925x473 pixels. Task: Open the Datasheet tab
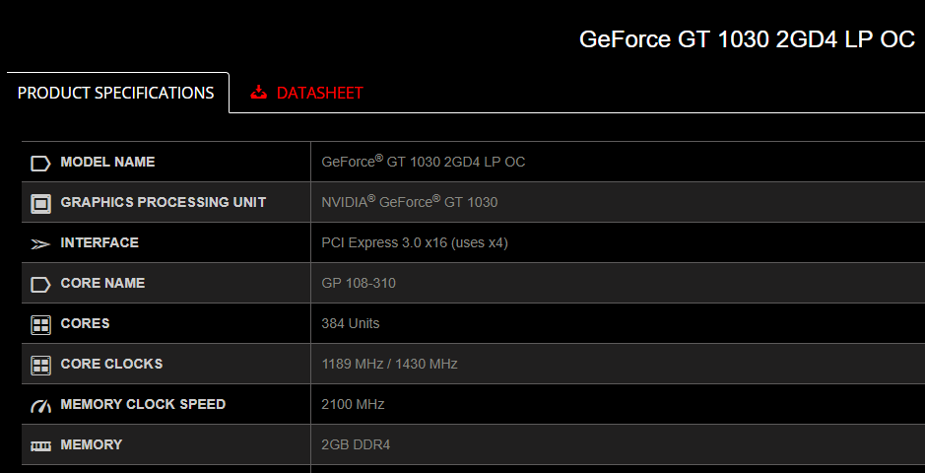coord(319,93)
